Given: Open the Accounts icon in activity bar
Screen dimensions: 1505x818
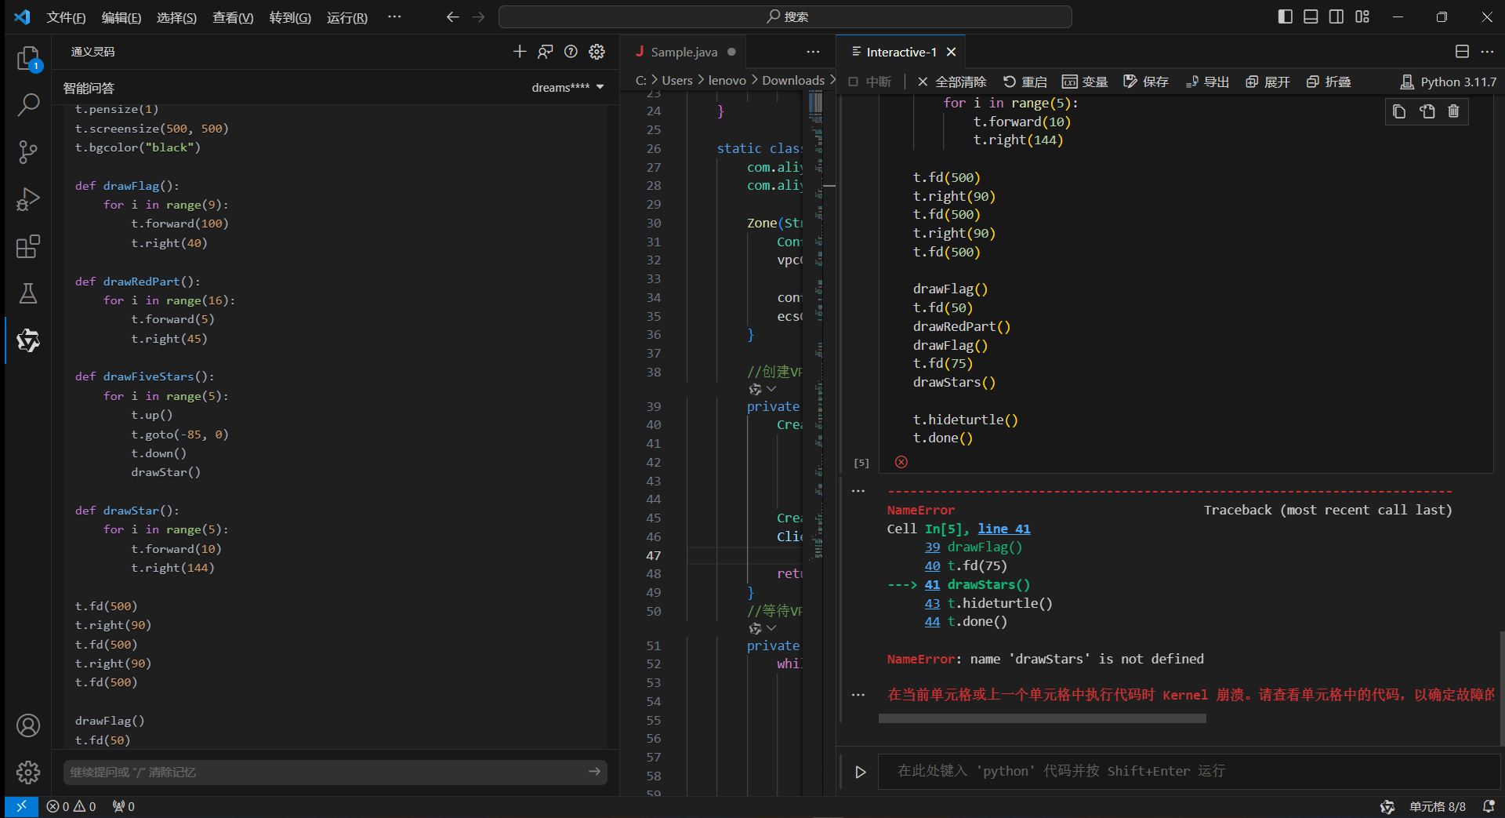Looking at the screenshot, I should (28, 725).
